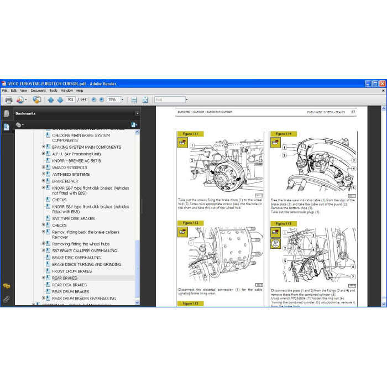Screen dimensions: 387x387
Task: Close the document with menu bar X
Action: (383, 91)
